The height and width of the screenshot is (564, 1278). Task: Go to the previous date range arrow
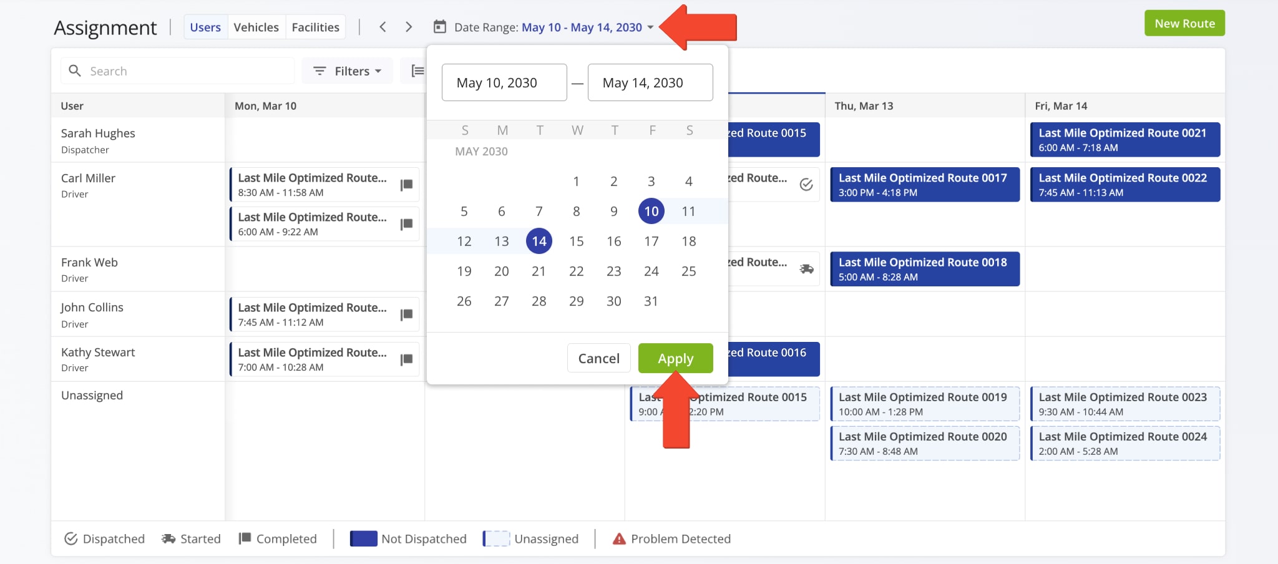point(383,27)
